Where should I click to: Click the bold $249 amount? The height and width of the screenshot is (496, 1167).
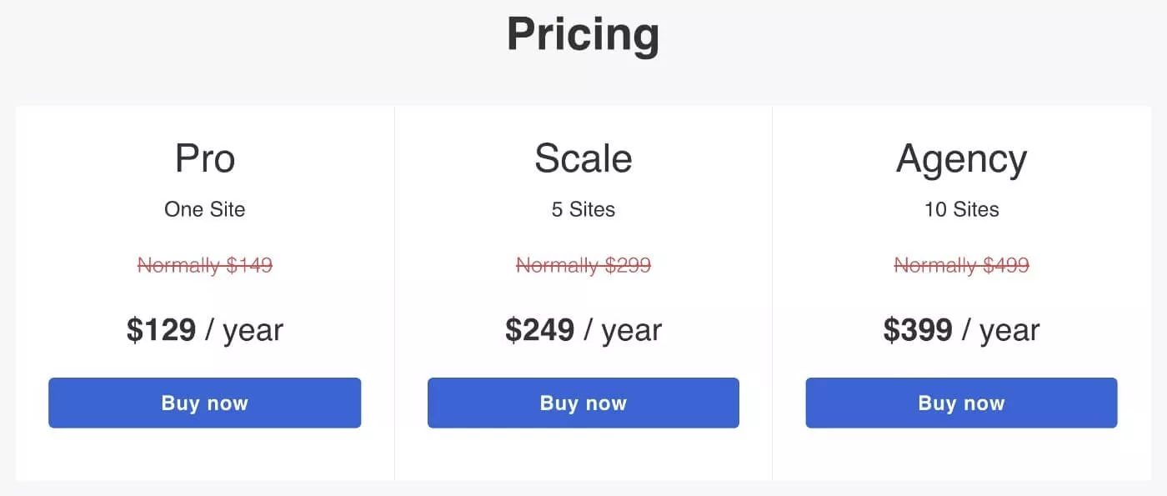pos(539,330)
